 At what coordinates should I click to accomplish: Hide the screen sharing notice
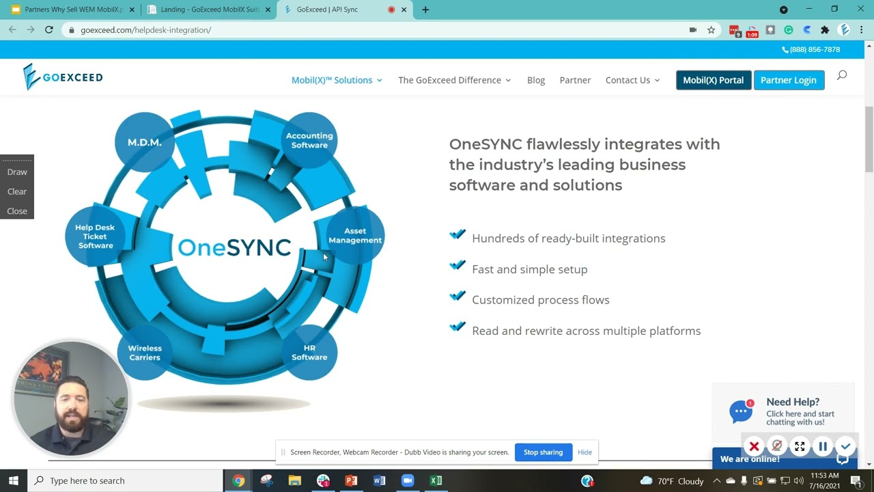click(x=584, y=452)
